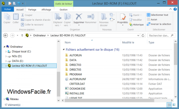
Task: Click the Couper scissors icon
Action: [x=22, y=15]
